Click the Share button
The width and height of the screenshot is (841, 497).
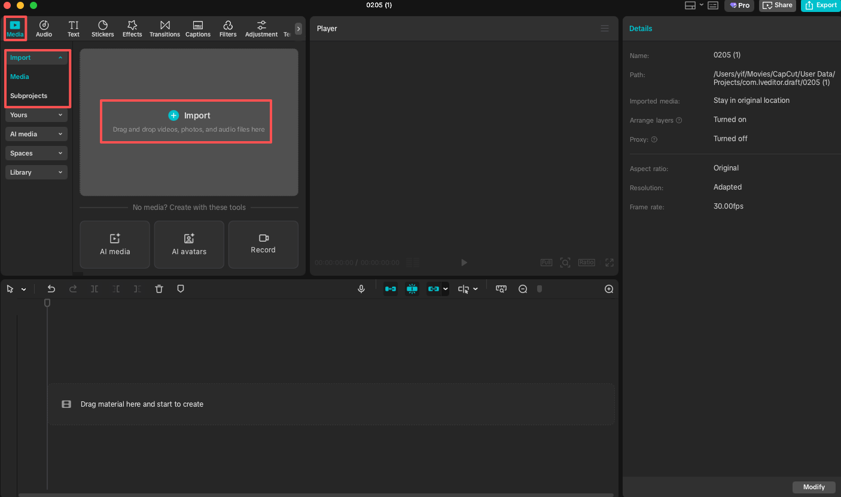(778, 5)
